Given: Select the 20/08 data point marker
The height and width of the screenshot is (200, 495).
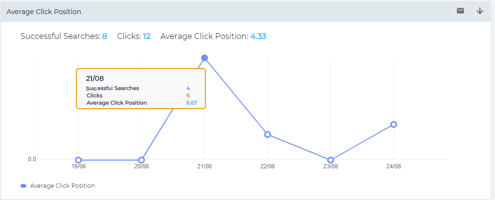Looking at the screenshot, I should click(142, 160).
